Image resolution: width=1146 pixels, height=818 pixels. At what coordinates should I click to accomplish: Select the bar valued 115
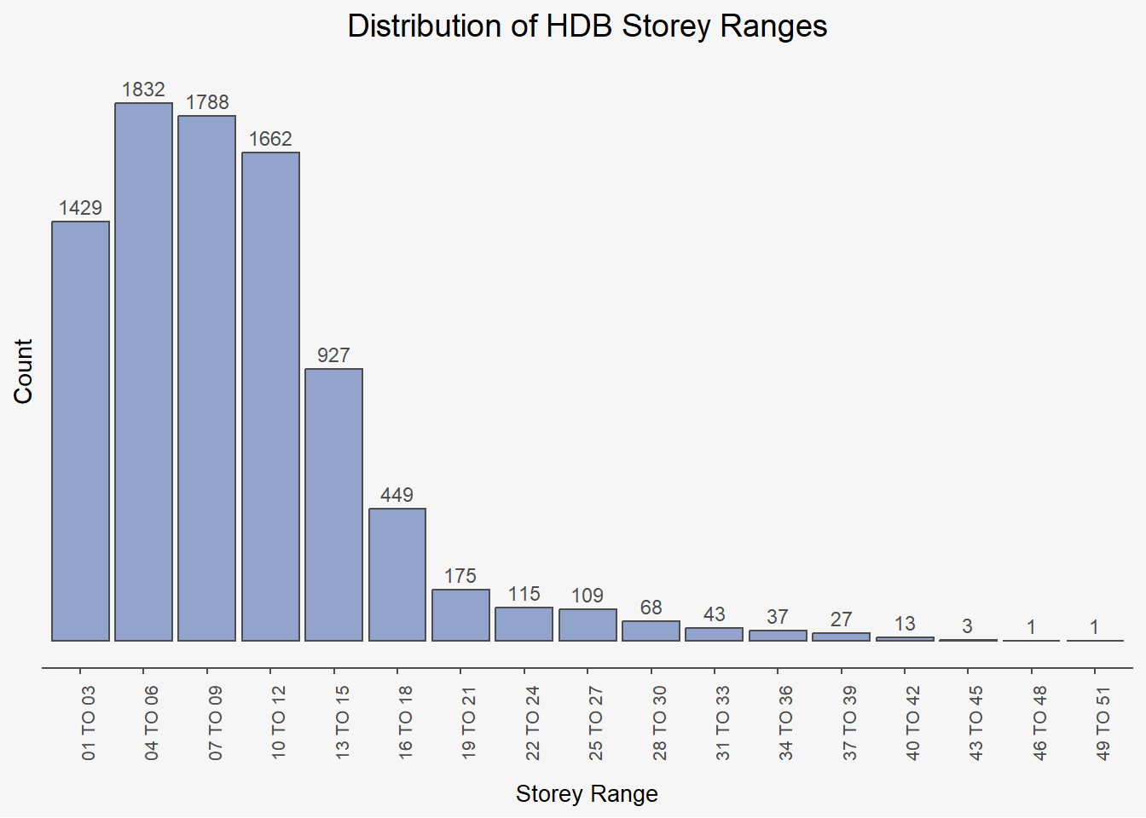[524, 624]
